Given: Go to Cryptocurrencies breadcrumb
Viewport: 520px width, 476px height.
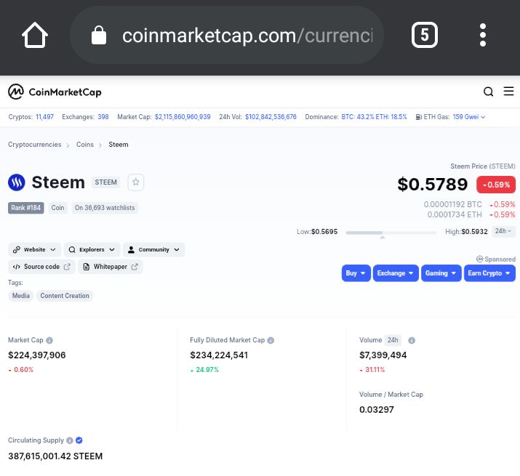Looking at the screenshot, I should 34,145.
